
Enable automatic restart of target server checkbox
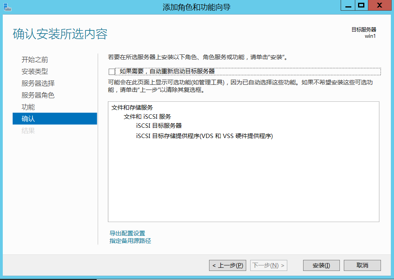click(112, 72)
